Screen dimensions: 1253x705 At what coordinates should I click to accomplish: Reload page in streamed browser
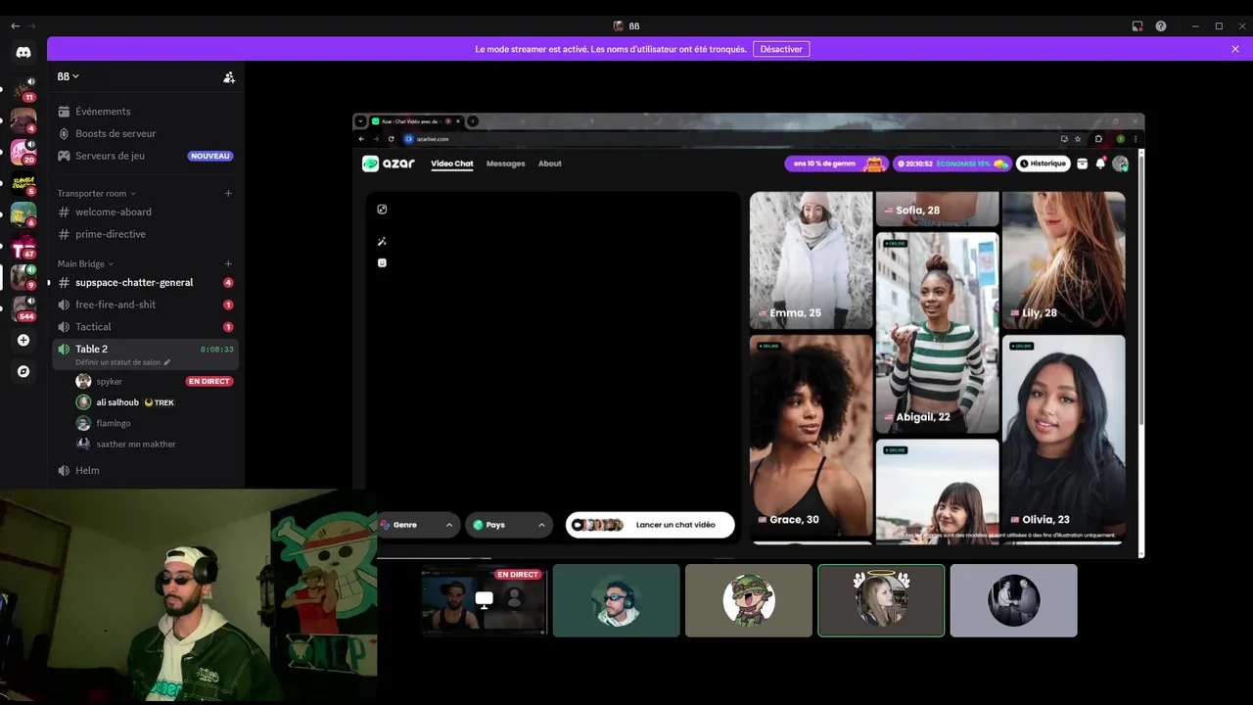tap(391, 139)
